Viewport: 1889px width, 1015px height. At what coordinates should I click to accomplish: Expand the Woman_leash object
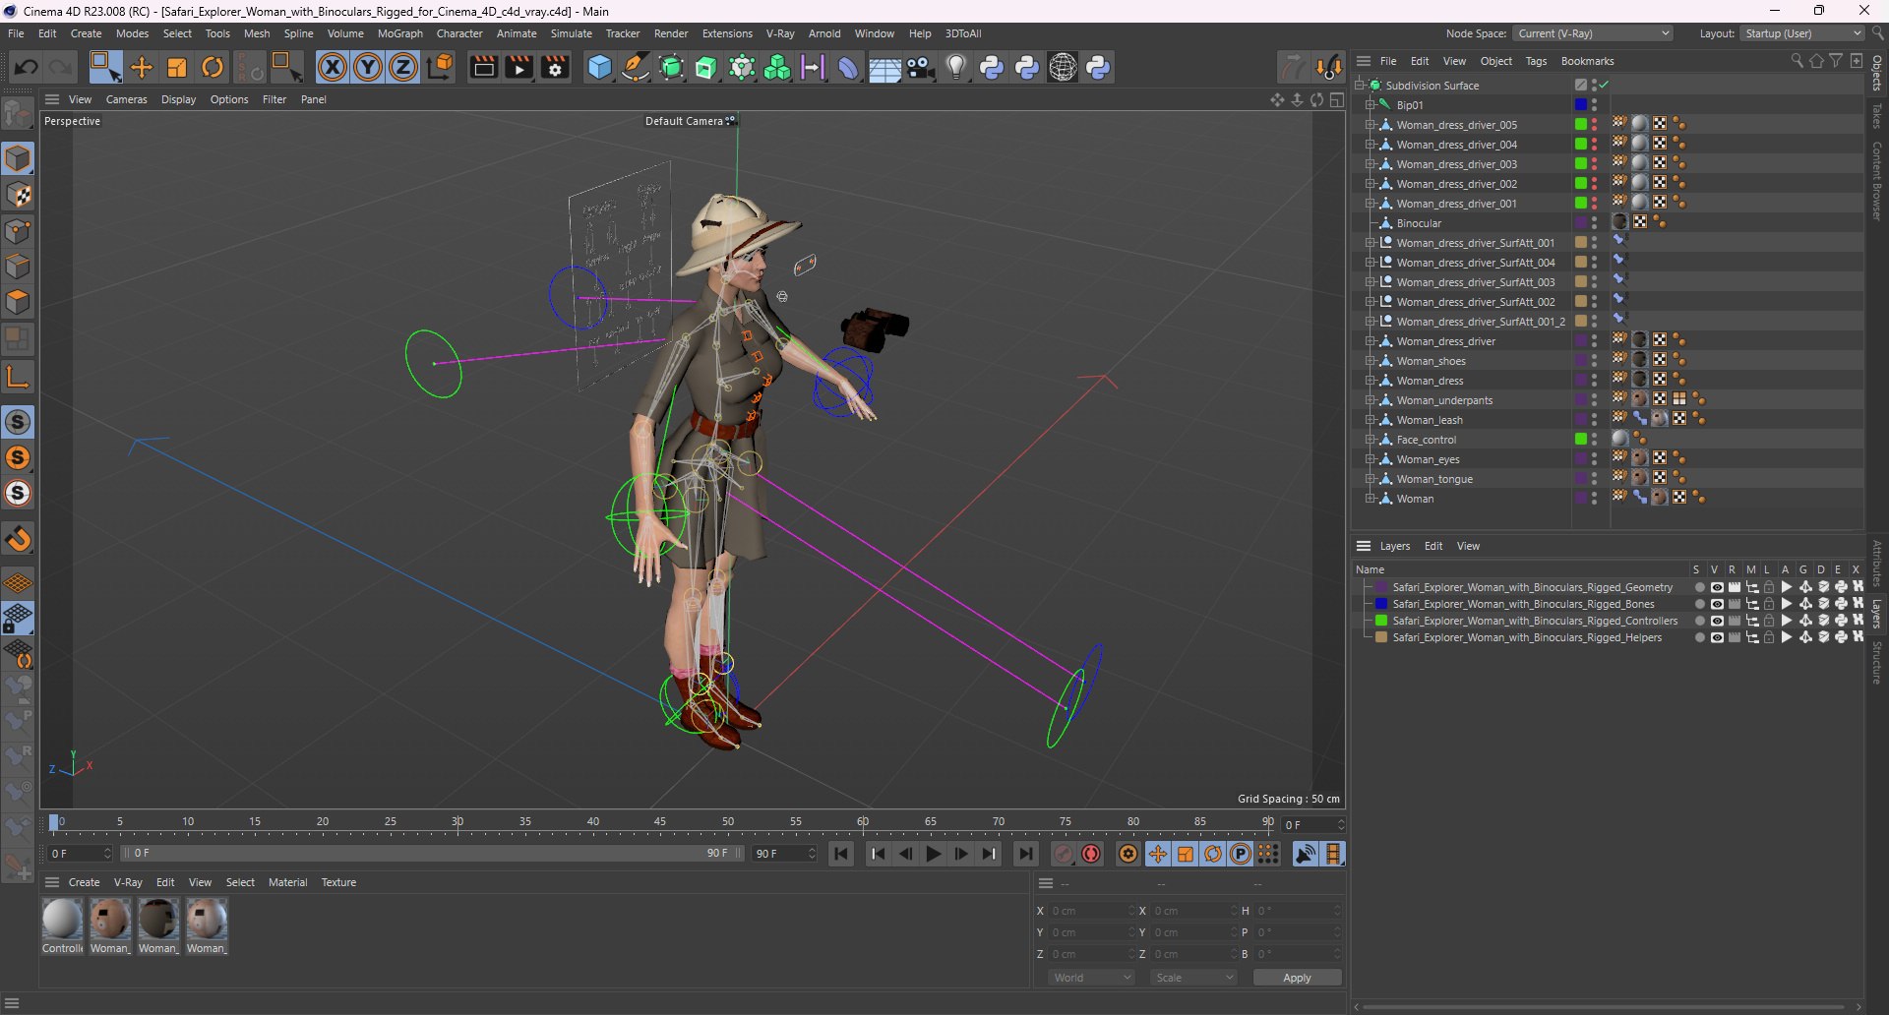tap(1370, 420)
